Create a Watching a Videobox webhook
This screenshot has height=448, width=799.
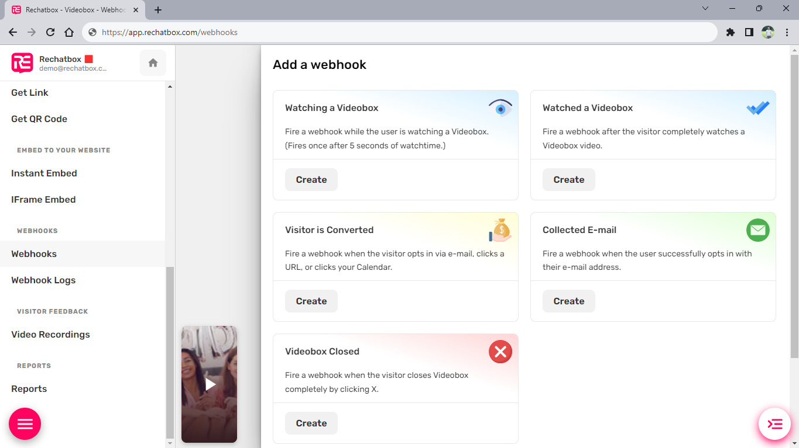pyautogui.click(x=311, y=180)
